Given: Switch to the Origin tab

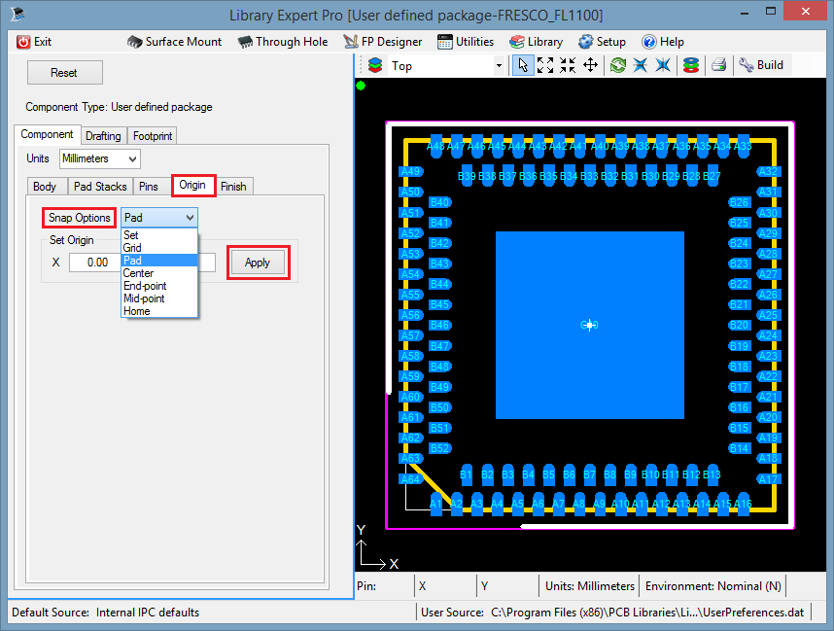Looking at the screenshot, I should point(192,185).
